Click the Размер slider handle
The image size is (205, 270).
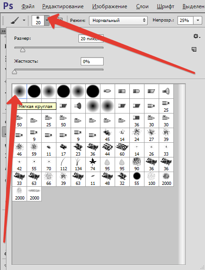pos(22,50)
